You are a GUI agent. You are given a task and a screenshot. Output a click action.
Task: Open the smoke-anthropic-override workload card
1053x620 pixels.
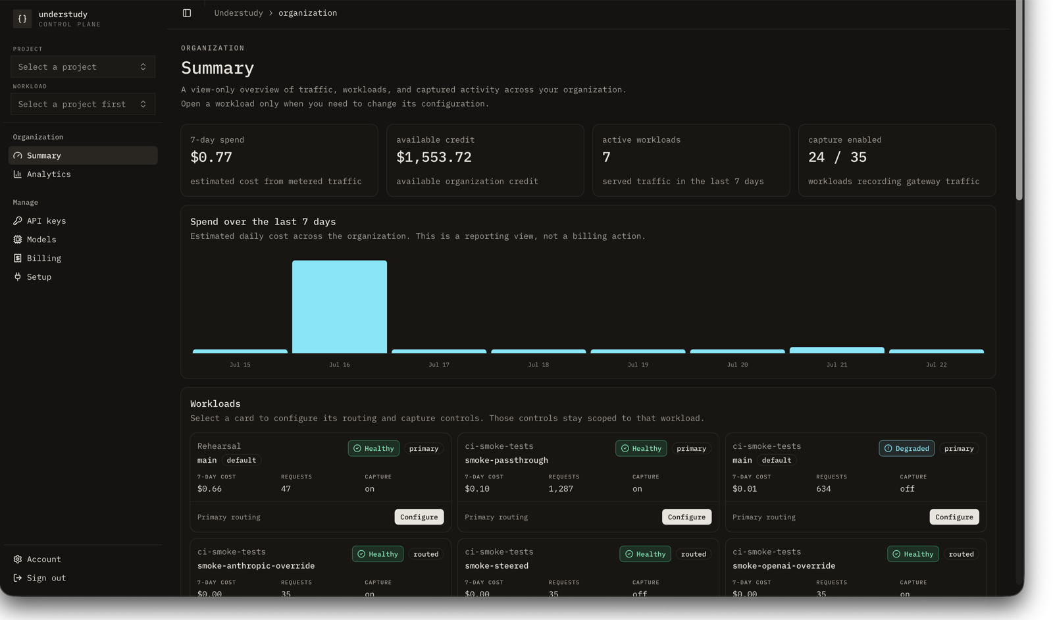coord(321,568)
